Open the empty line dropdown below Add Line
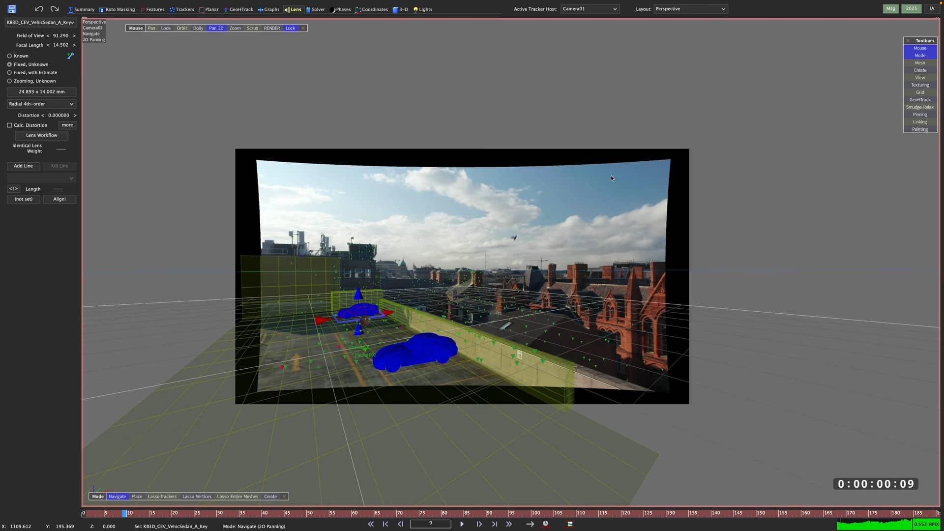Image resolution: width=944 pixels, height=531 pixels. (x=41, y=178)
